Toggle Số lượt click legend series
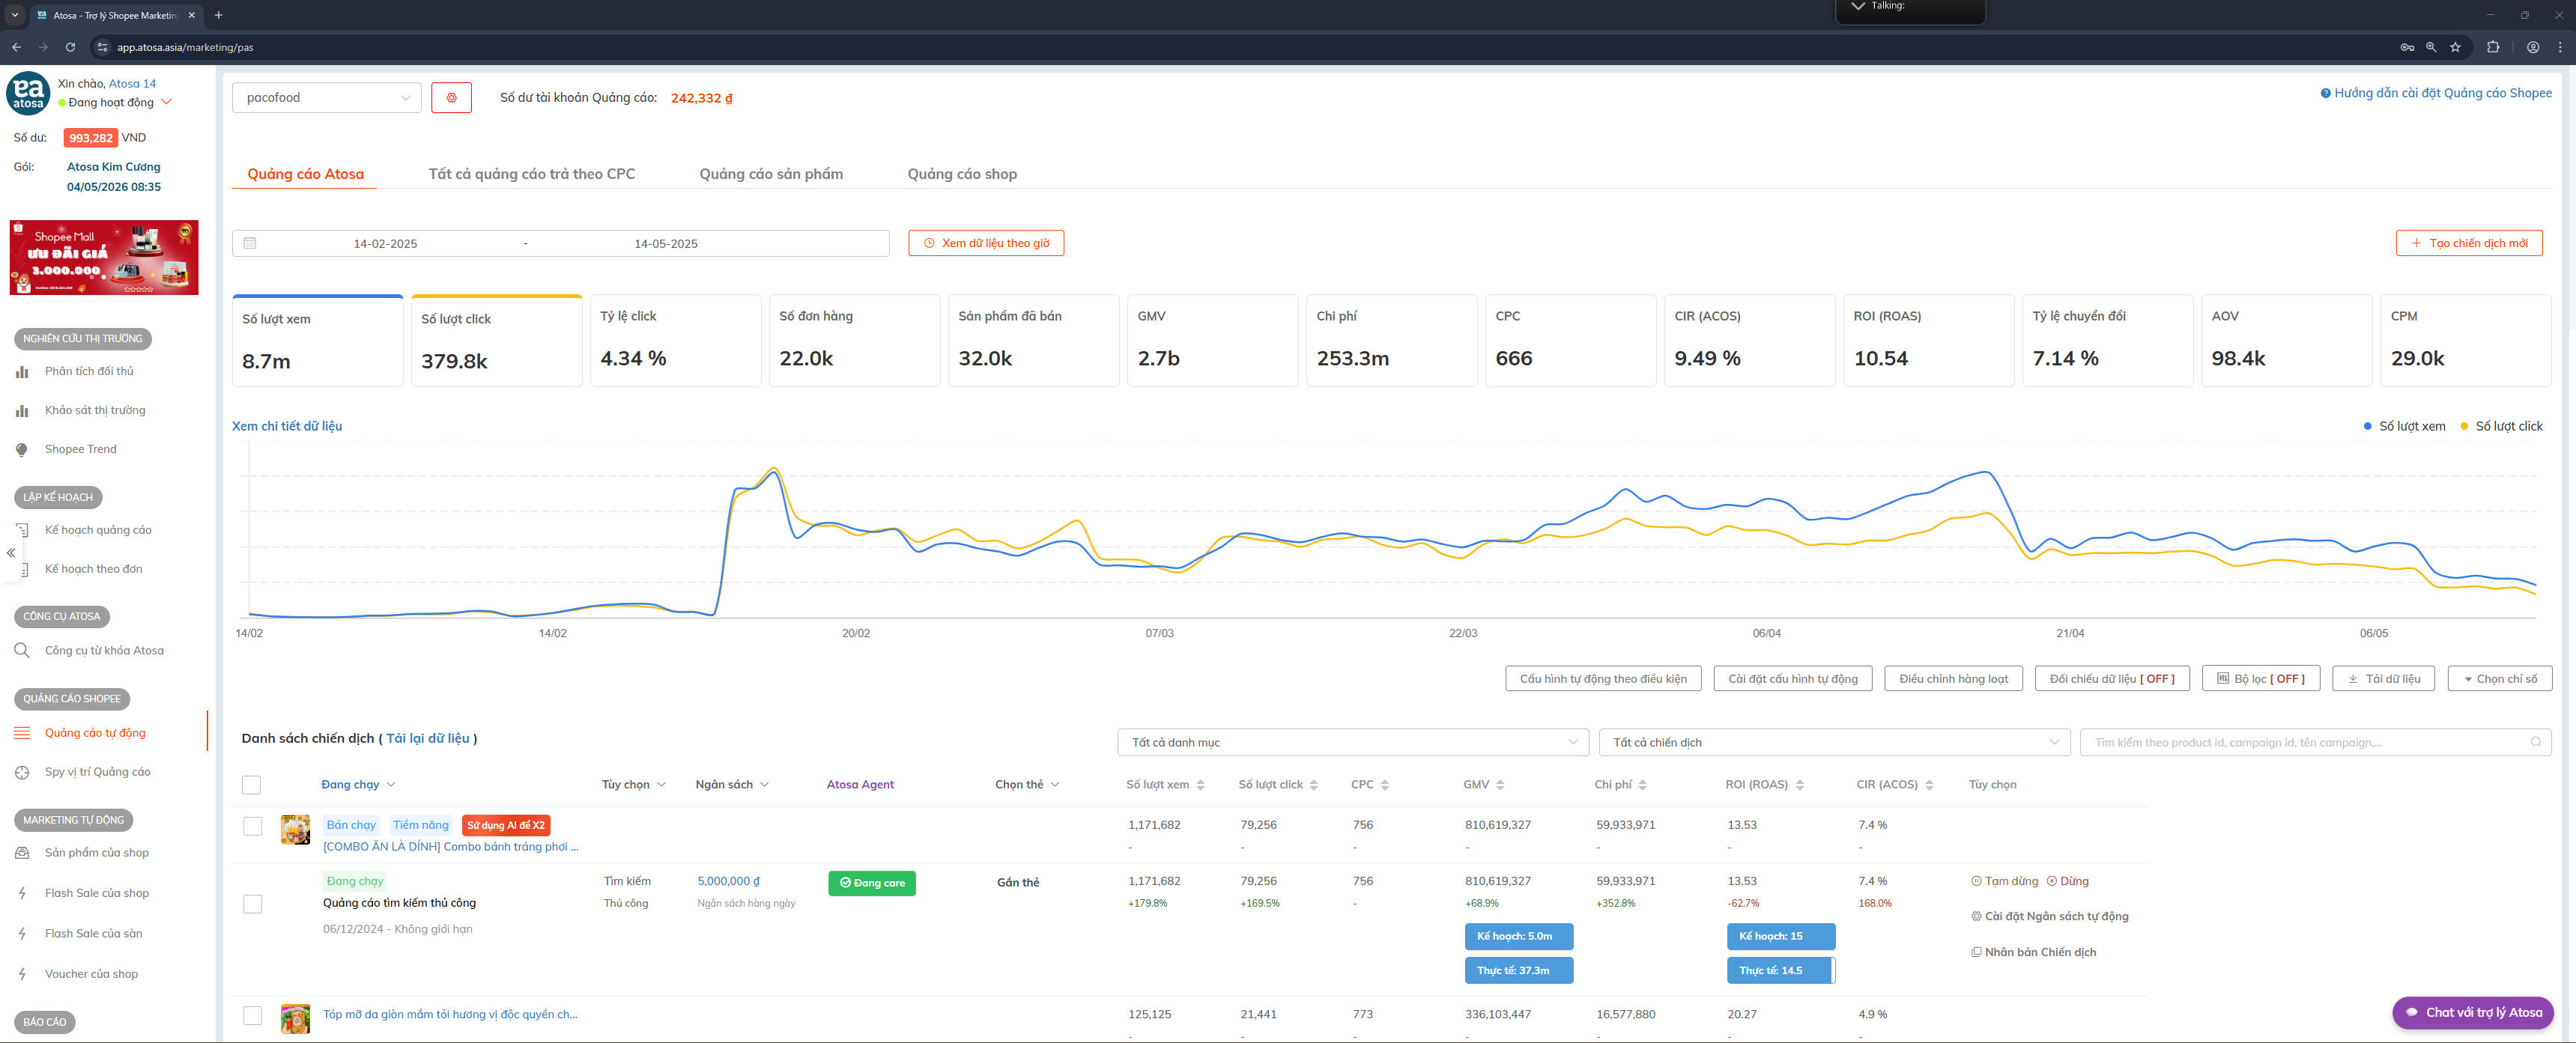Screen dimensions: 2576x1043 click(x=2501, y=426)
